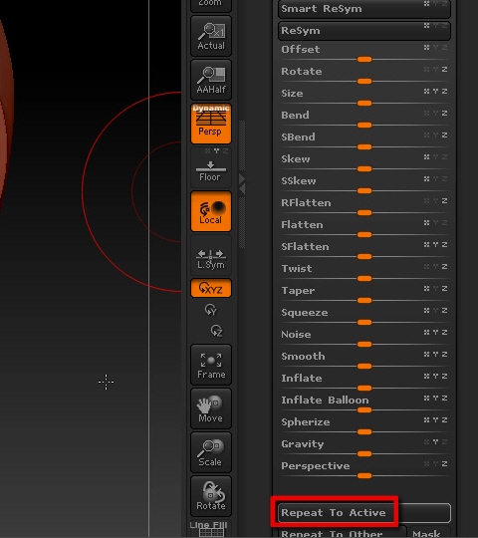Click Repeat To Active button
478x538 pixels.
click(x=364, y=513)
